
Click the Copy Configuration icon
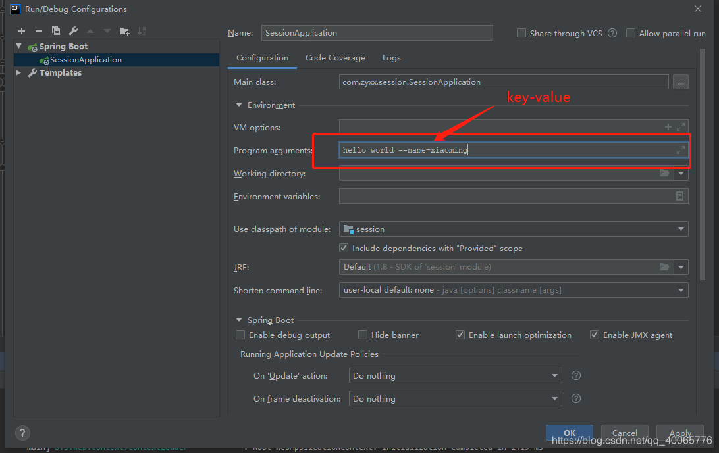point(56,31)
